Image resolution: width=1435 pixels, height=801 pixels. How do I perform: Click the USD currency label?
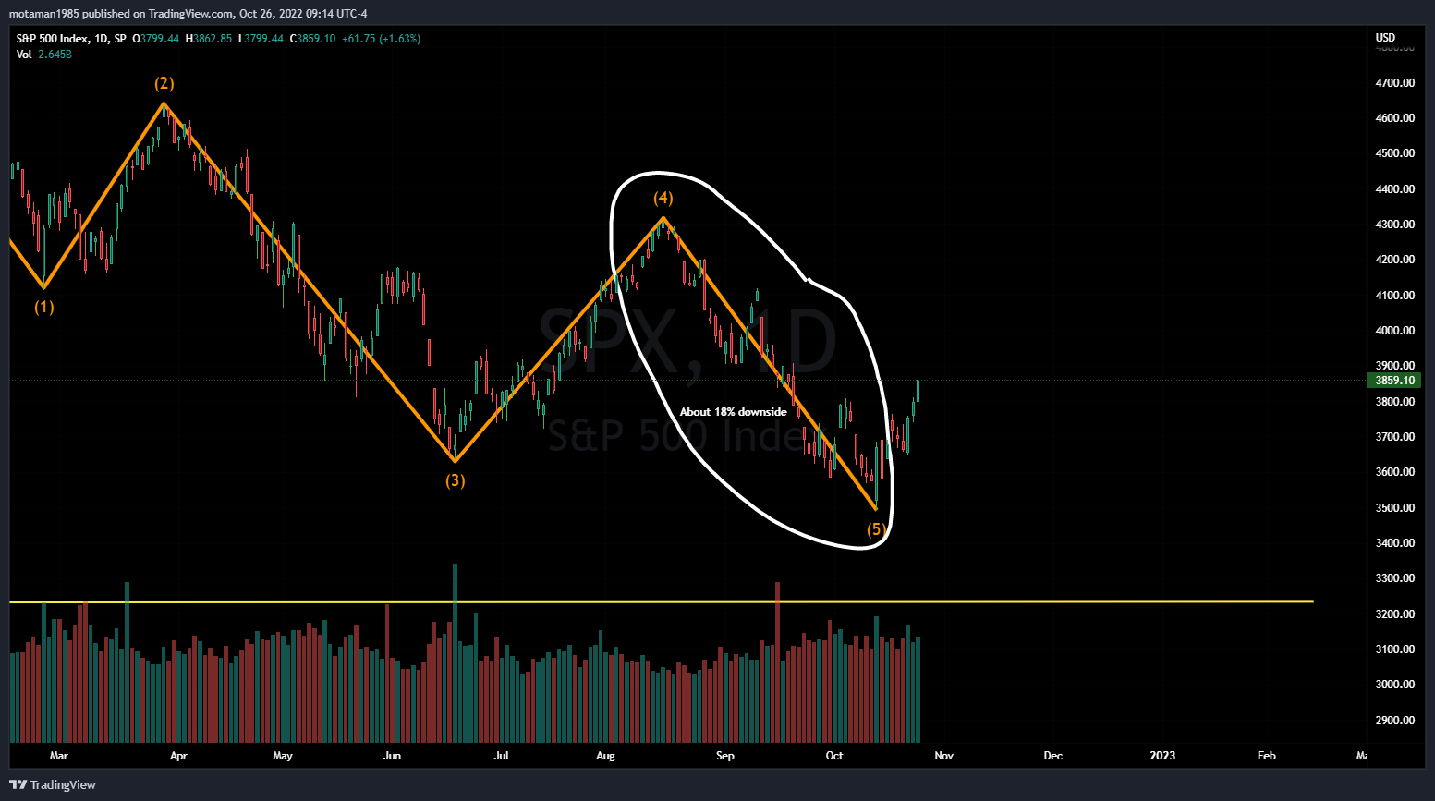(1385, 38)
